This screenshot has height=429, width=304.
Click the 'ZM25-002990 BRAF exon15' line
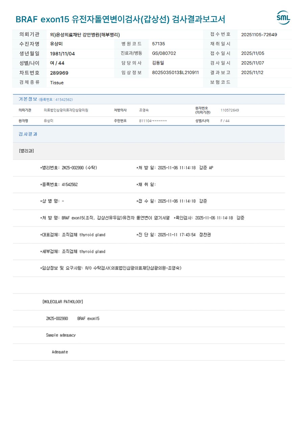click(x=73, y=319)
